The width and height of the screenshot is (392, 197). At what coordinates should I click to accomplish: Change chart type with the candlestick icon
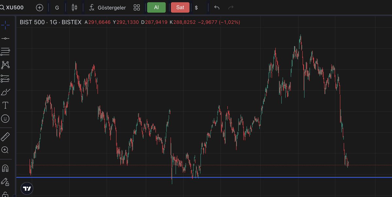click(x=74, y=7)
